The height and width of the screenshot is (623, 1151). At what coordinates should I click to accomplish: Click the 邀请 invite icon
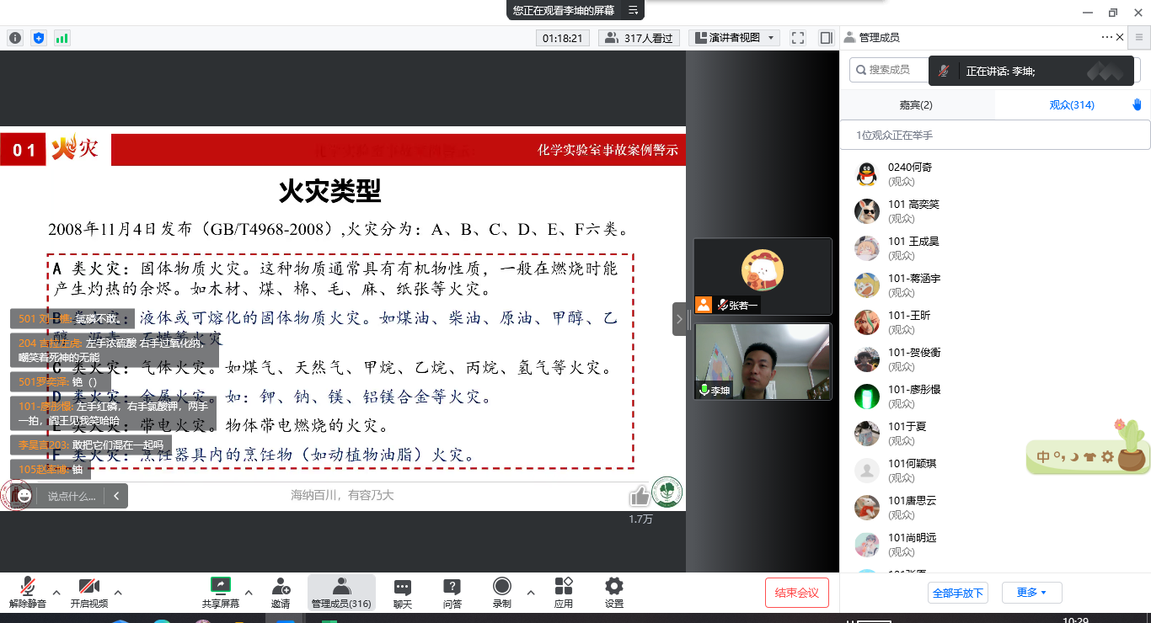(281, 593)
